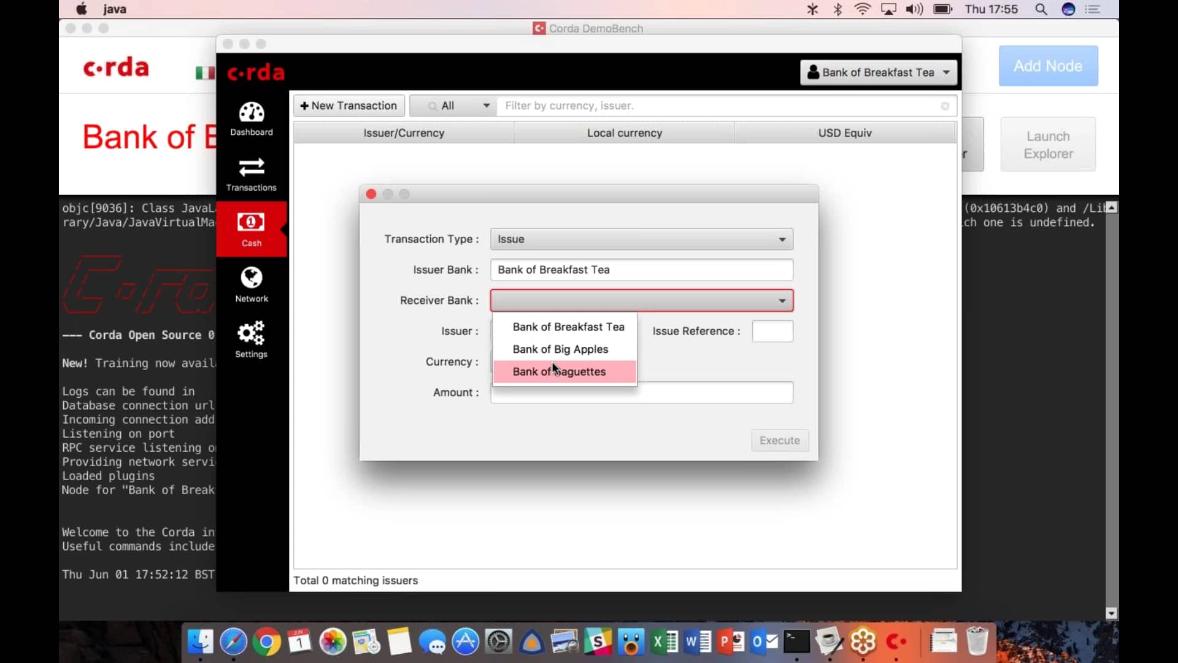Click the Issue Reference input box
The width and height of the screenshot is (1178, 663).
coord(772,331)
